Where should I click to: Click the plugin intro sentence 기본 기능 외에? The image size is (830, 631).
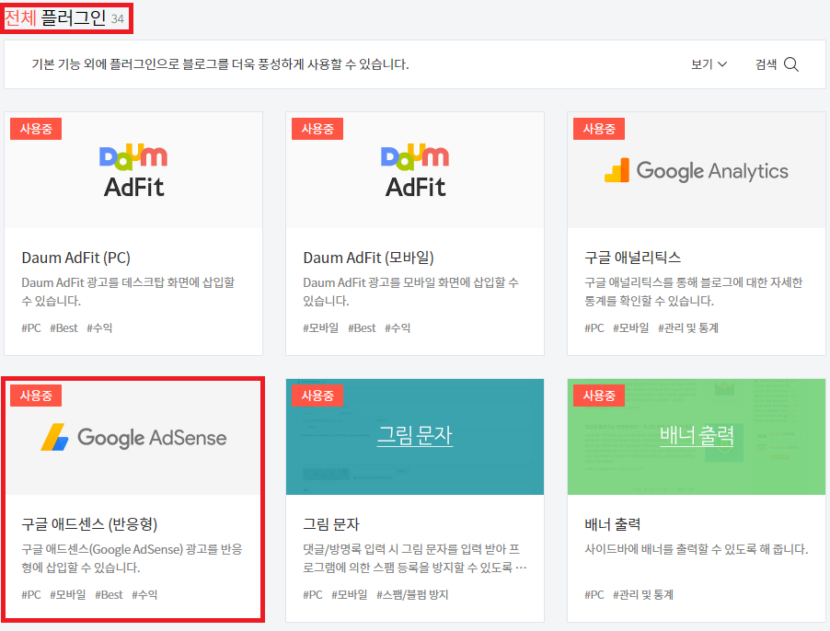coord(220,64)
